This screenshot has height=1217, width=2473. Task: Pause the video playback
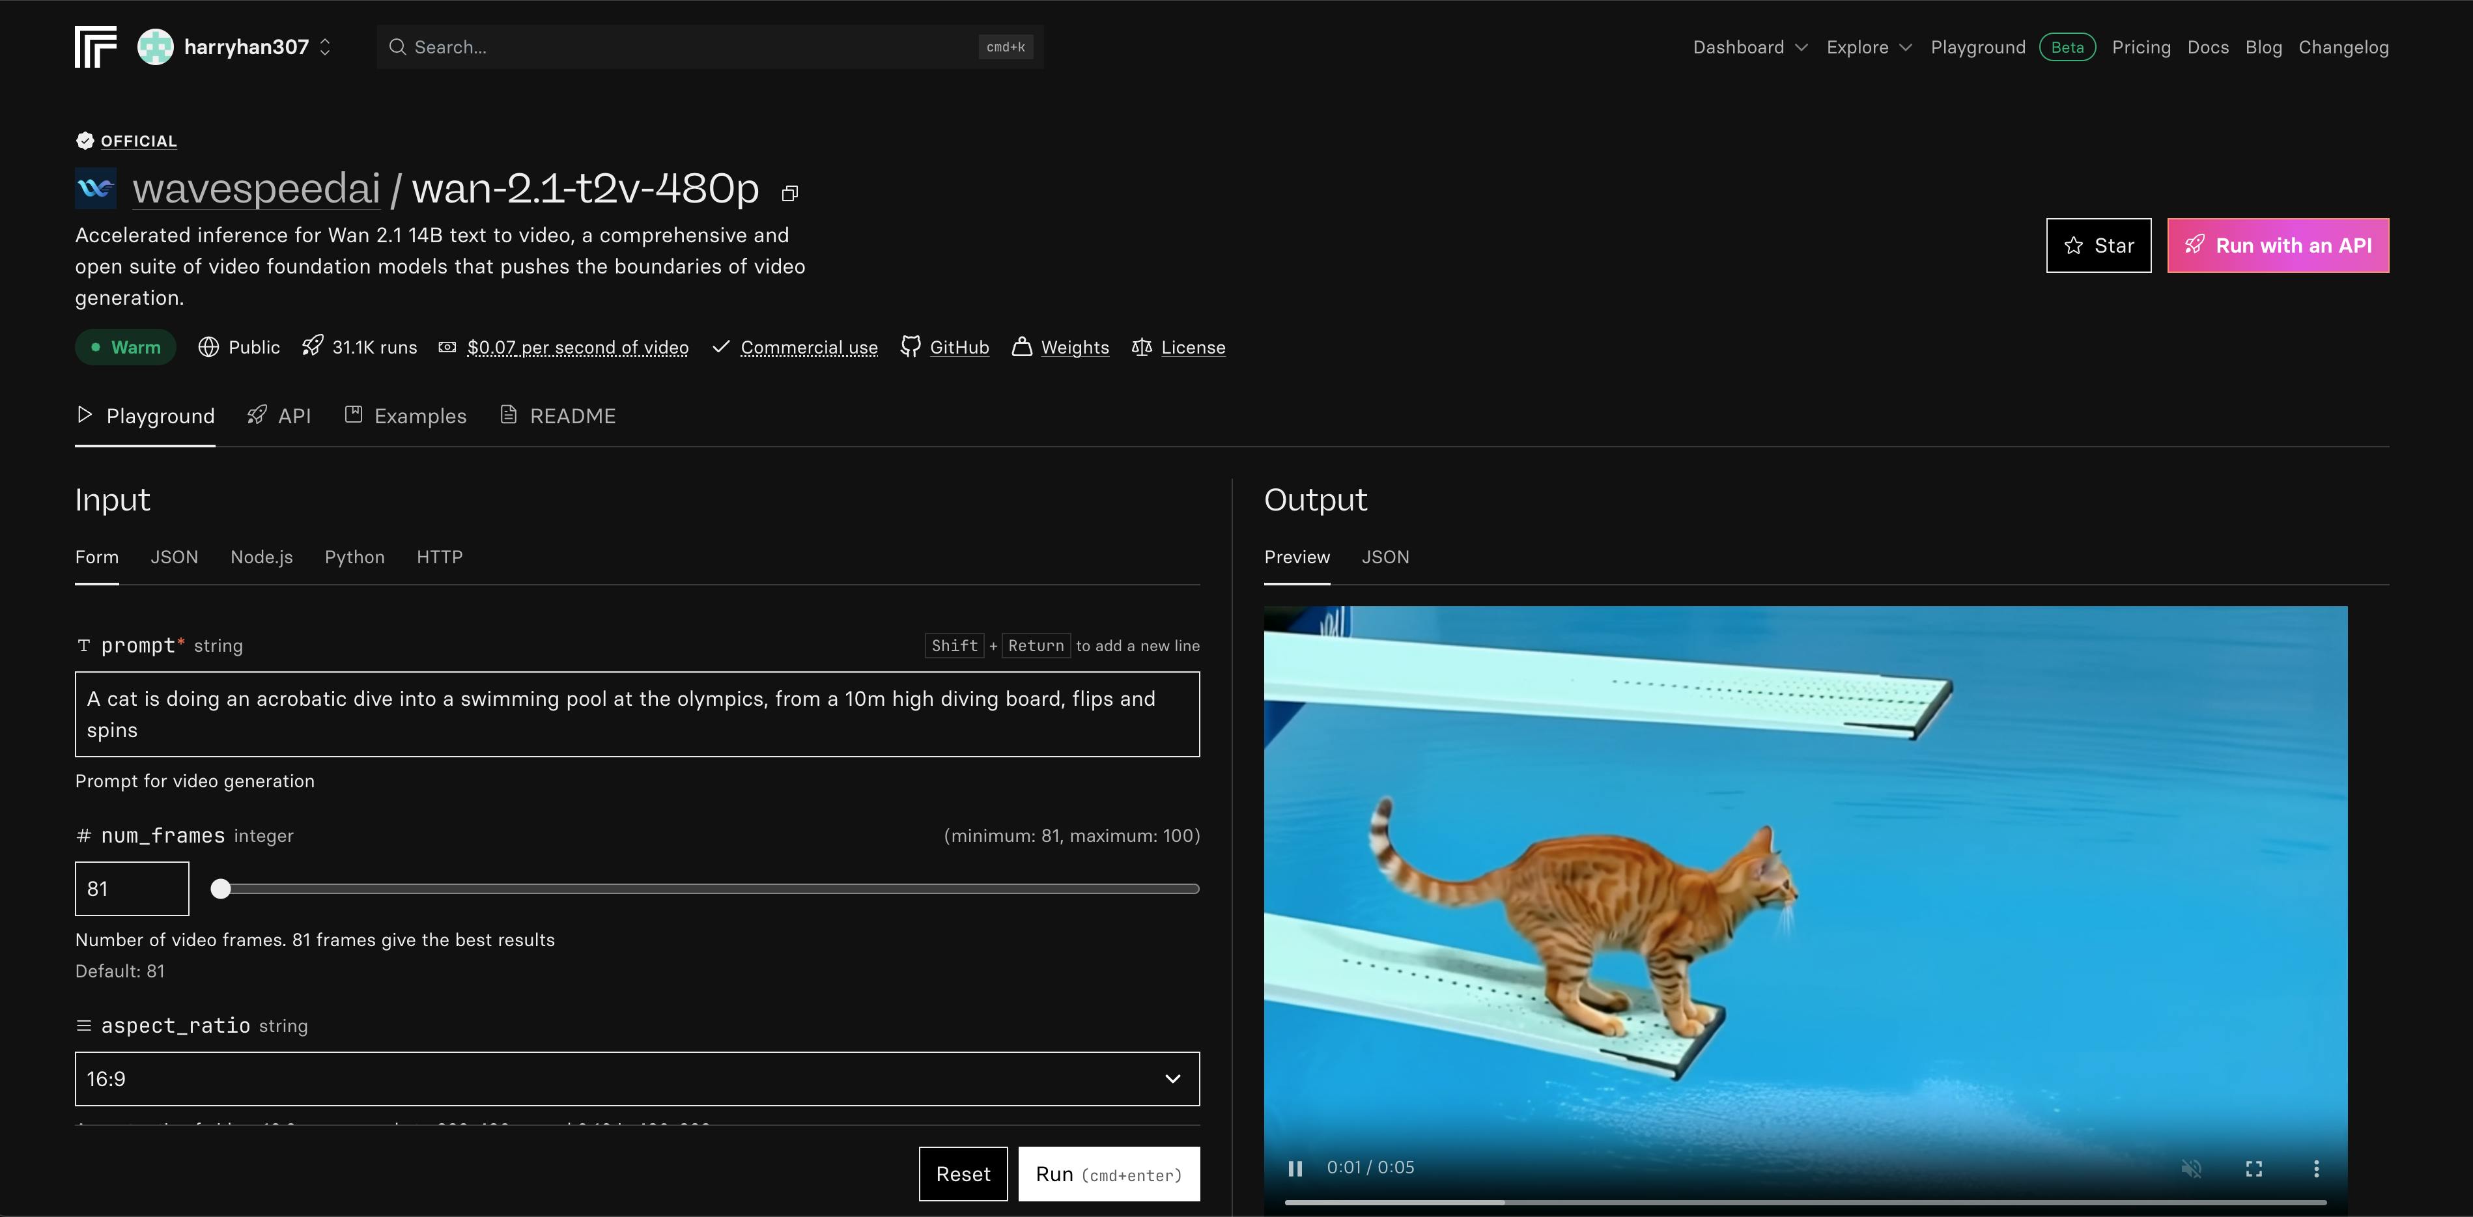pos(1295,1168)
